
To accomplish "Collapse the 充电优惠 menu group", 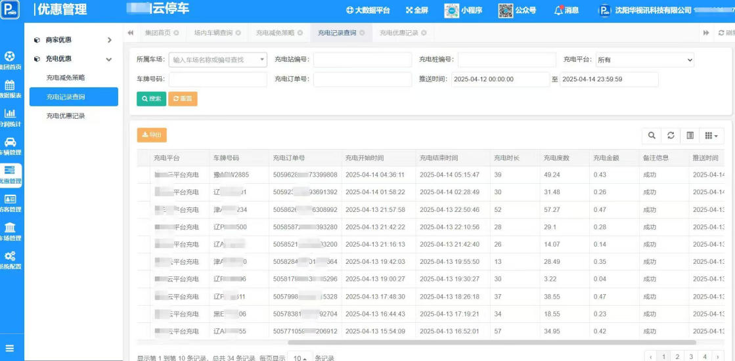I will [x=73, y=60].
